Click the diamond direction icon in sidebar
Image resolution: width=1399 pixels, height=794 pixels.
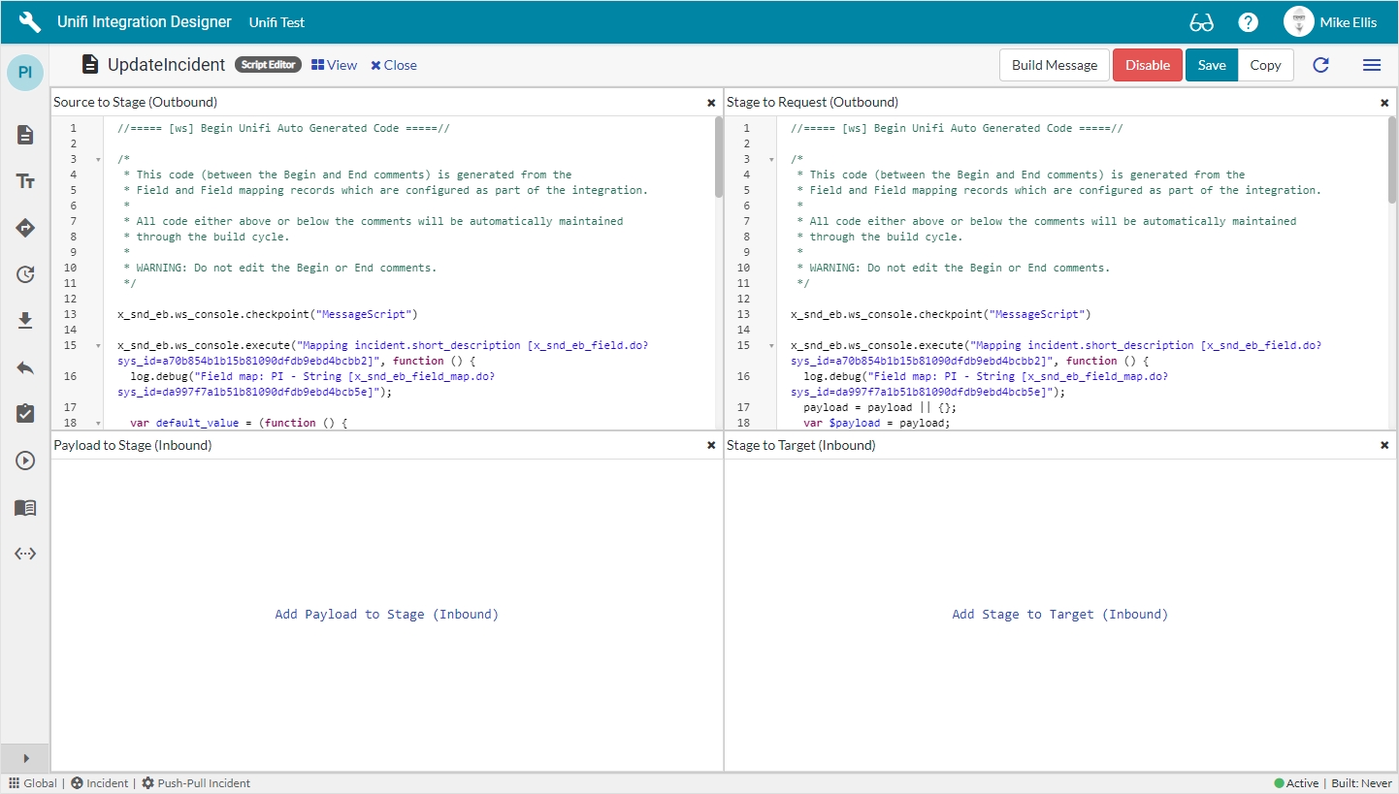pyautogui.click(x=25, y=228)
